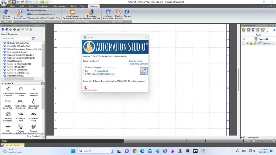Pick the Hydrostatic Reservoir component
This screenshot has width=276, height=155.
[33, 89]
